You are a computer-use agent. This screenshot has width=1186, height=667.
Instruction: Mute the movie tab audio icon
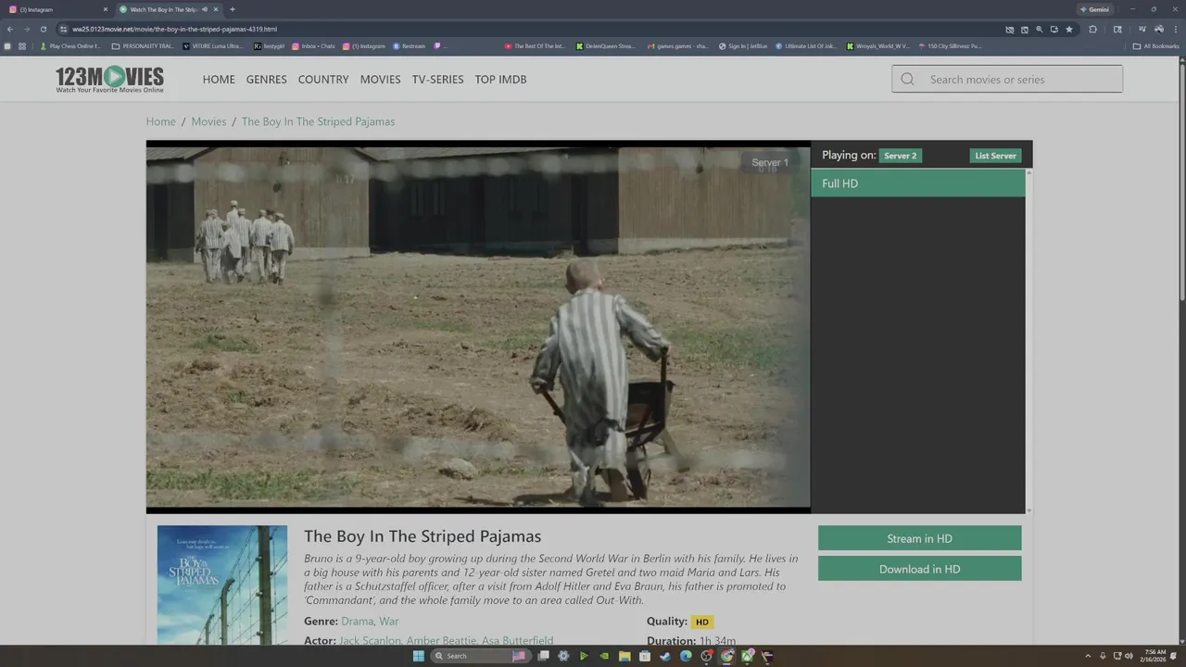(205, 9)
